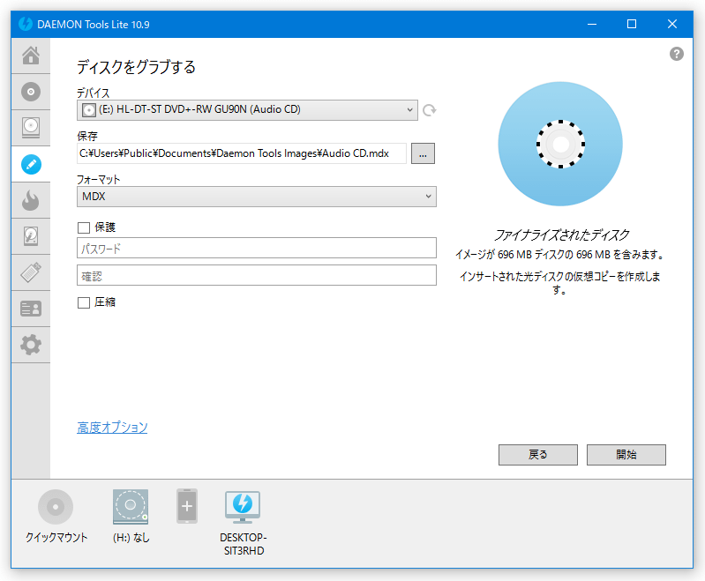Click the save path text field
Image resolution: width=705 pixels, height=581 pixels.
click(x=242, y=153)
